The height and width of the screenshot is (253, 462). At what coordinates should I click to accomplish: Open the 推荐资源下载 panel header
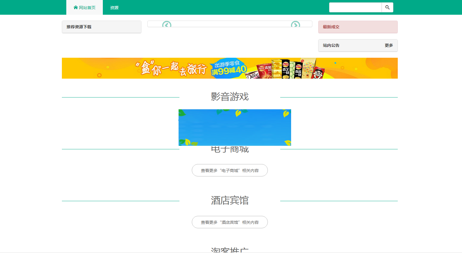pyautogui.click(x=79, y=27)
